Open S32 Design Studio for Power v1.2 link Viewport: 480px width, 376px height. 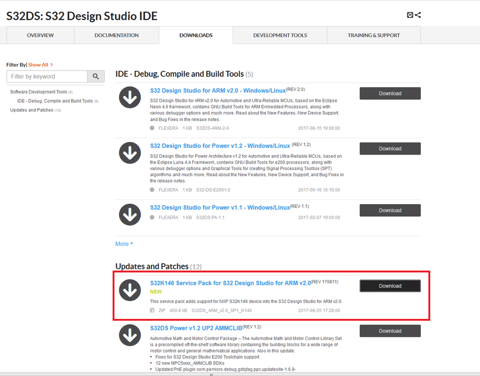[220, 146]
